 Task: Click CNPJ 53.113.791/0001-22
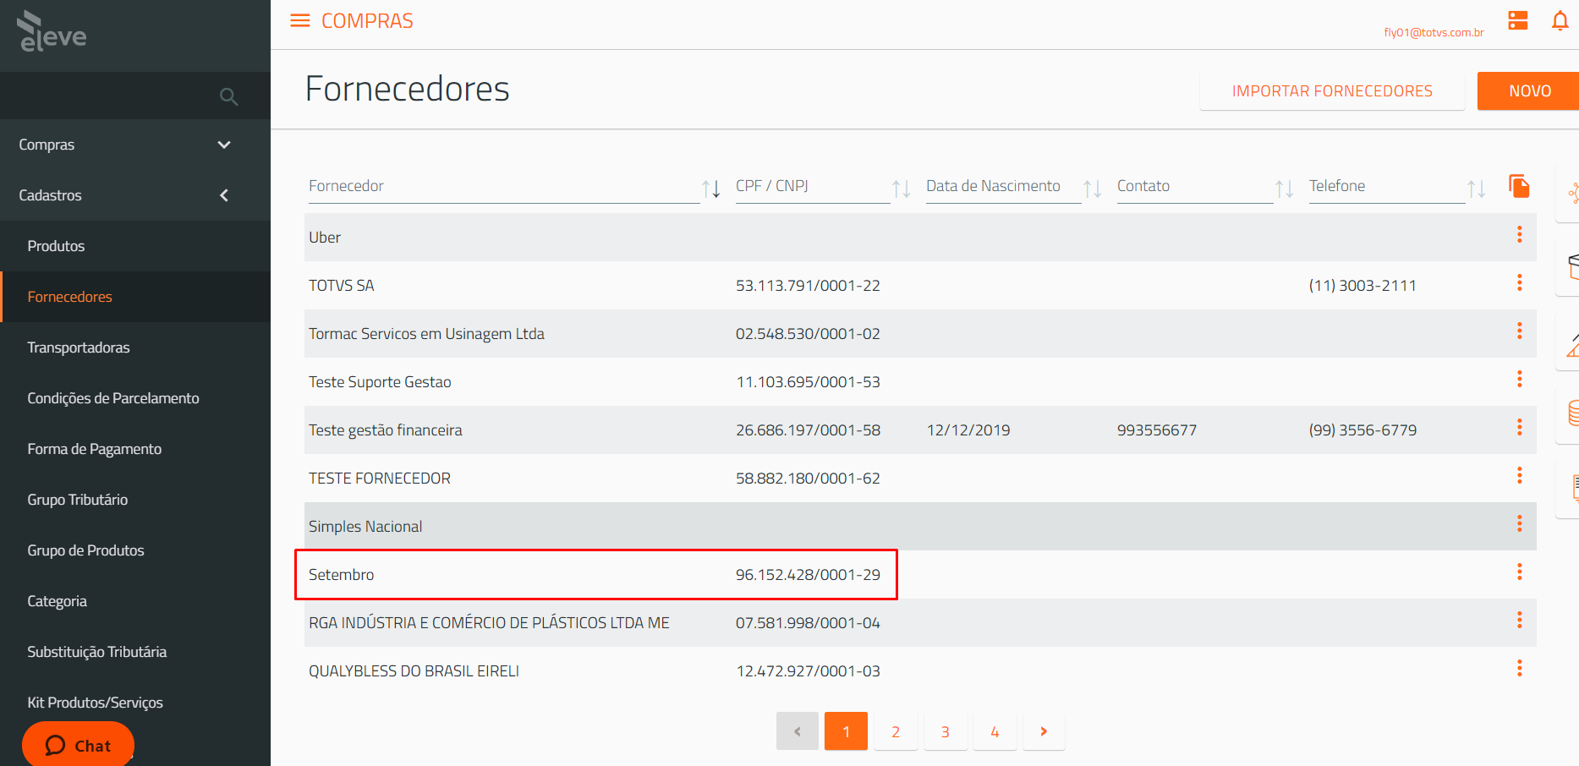pos(808,286)
